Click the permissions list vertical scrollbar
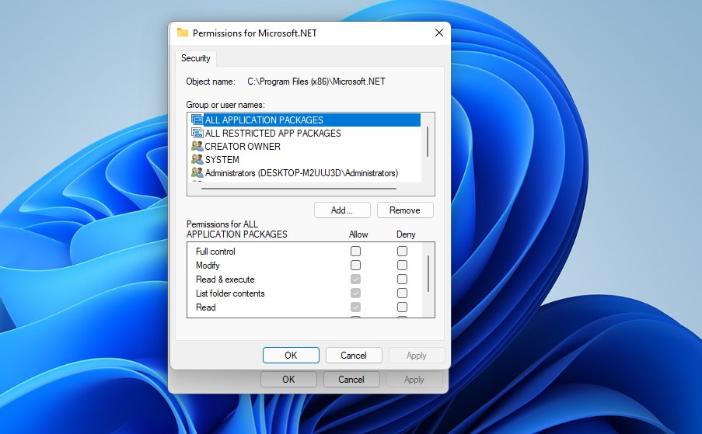The height and width of the screenshot is (434, 702). pyautogui.click(x=428, y=273)
